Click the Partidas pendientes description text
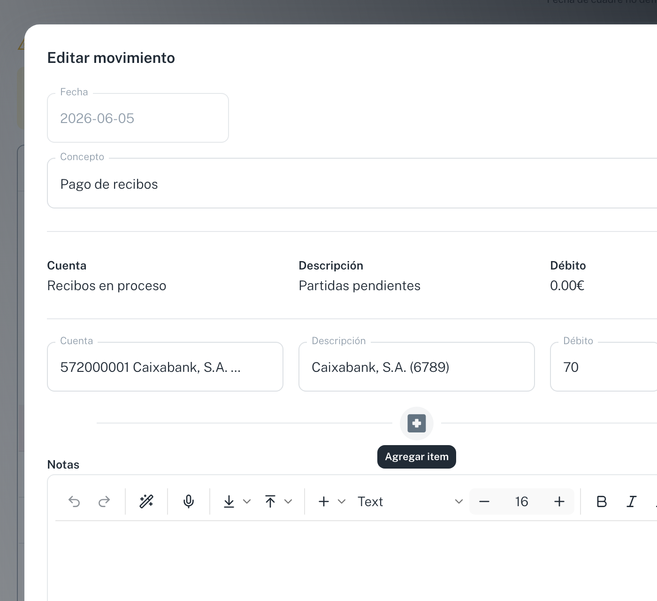Viewport: 657px width, 601px height. pos(359,285)
